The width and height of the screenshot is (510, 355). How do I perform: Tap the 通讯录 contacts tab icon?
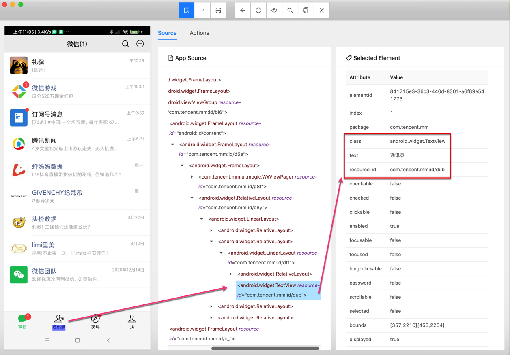[59, 319]
